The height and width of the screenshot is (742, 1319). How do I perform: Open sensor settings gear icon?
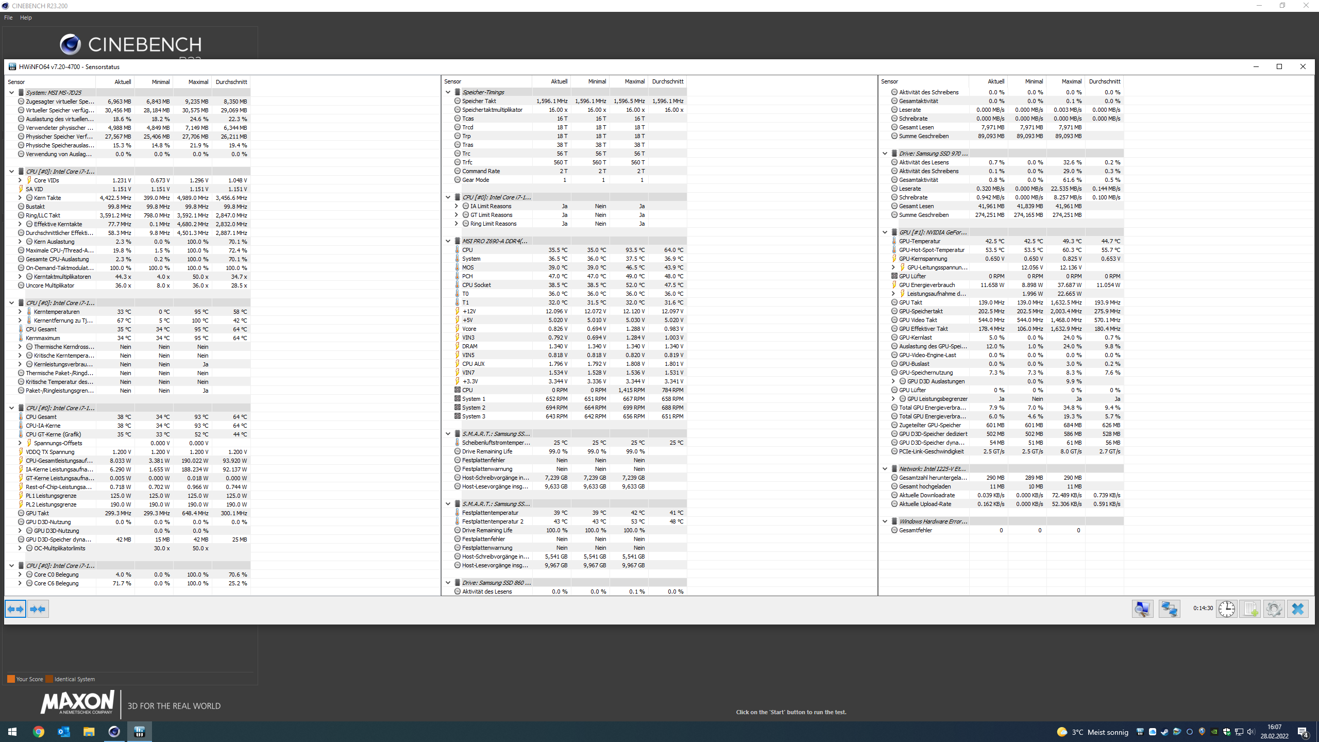click(x=1274, y=609)
